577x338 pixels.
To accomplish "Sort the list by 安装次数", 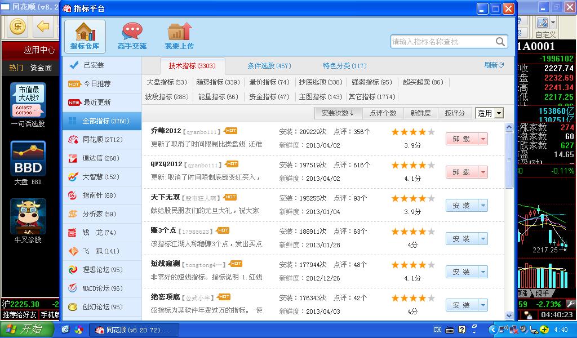I will tap(338, 113).
